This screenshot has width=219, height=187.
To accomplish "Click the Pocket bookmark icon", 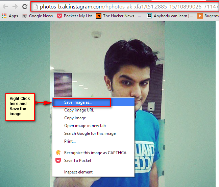I will (x=59, y=16).
